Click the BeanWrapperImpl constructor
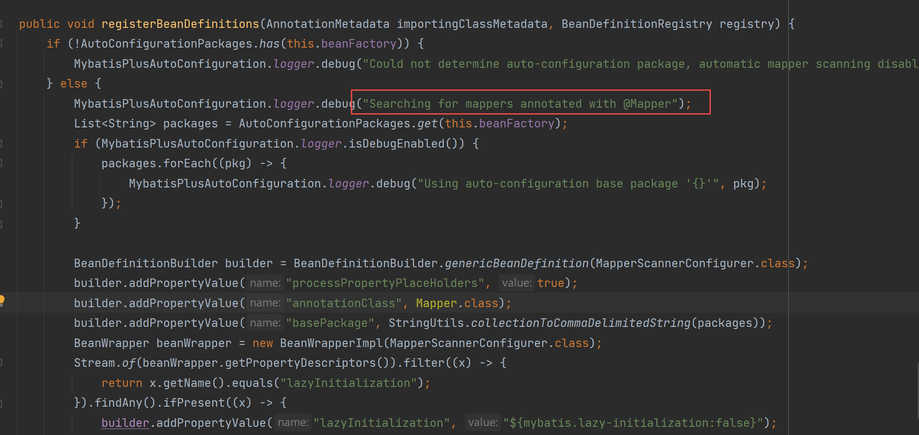The width and height of the screenshot is (919, 435). click(x=331, y=343)
